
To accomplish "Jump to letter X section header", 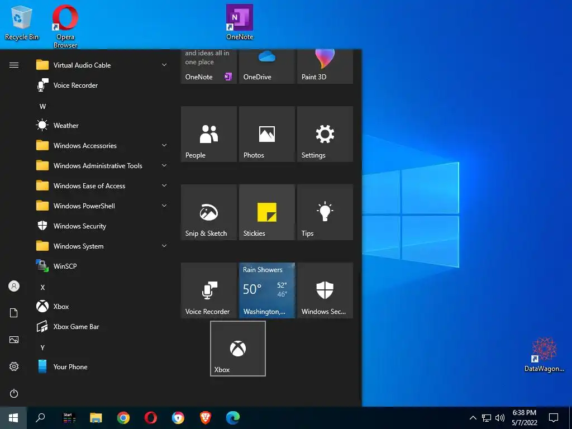I will coord(42,288).
